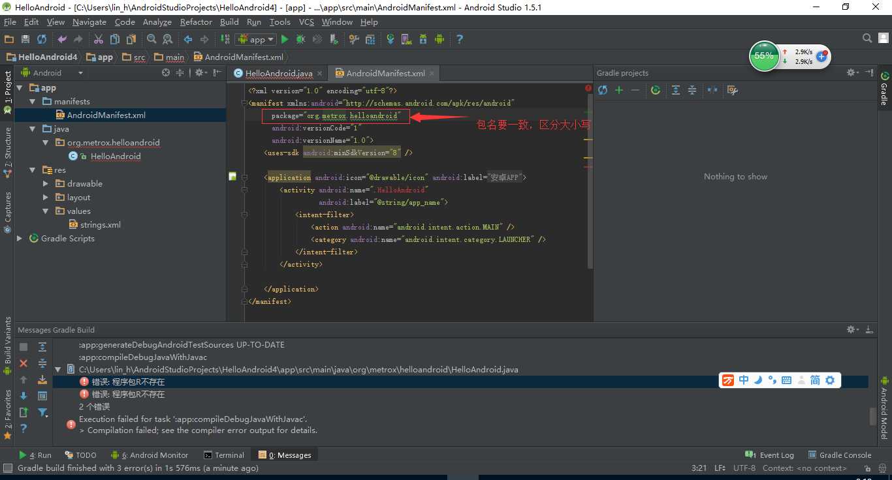Screen dimensions: 892x480
Task: Click the Undo arrow icon
Action: 62,39
